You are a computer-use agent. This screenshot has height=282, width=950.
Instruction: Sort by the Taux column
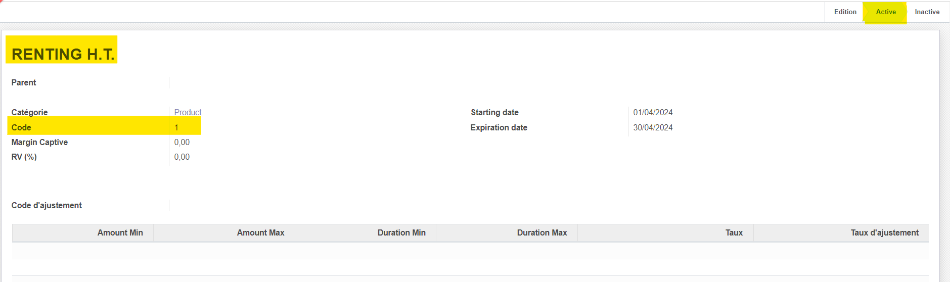pos(734,232)
